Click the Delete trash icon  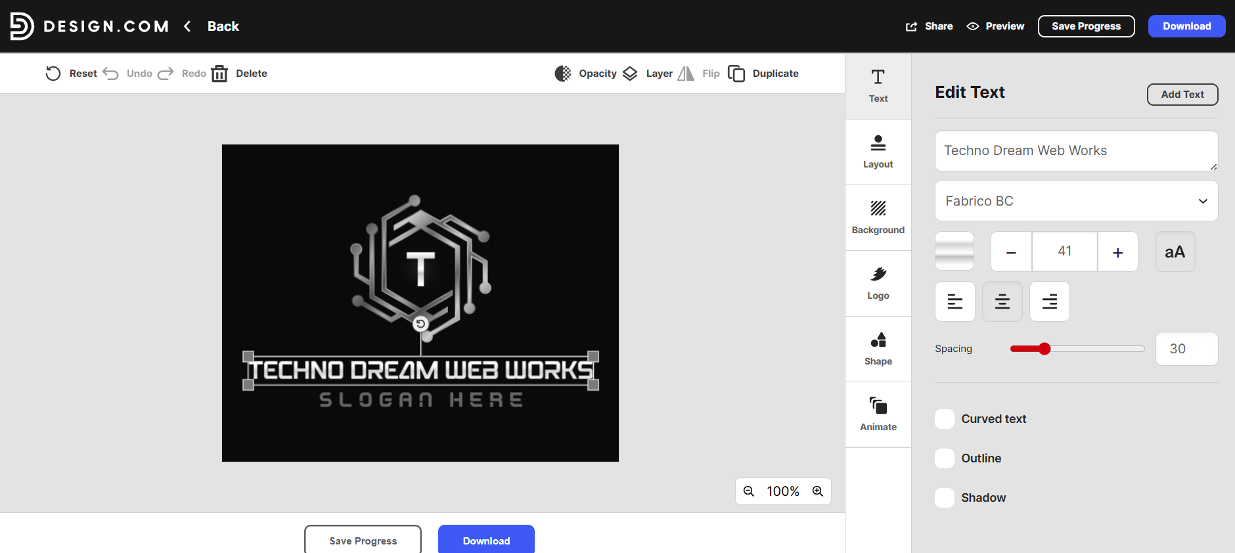(219, 74)
